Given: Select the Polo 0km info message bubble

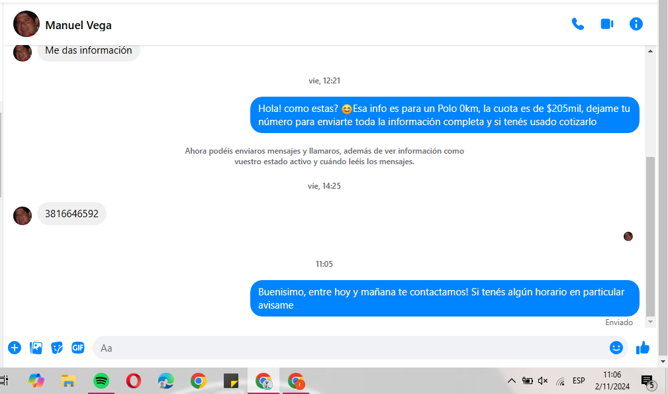Looking at the screenshot, I should [444, 115].
